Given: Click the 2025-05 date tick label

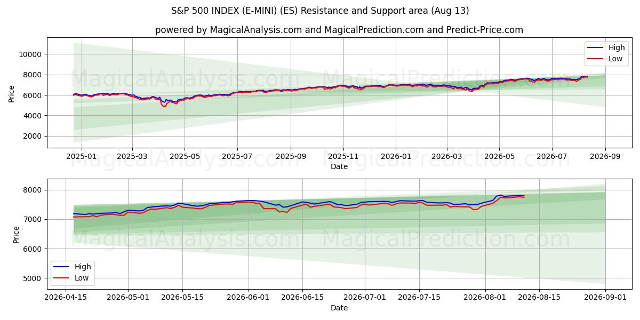Looking at the screenshot, I should click(x=185, y=156).
